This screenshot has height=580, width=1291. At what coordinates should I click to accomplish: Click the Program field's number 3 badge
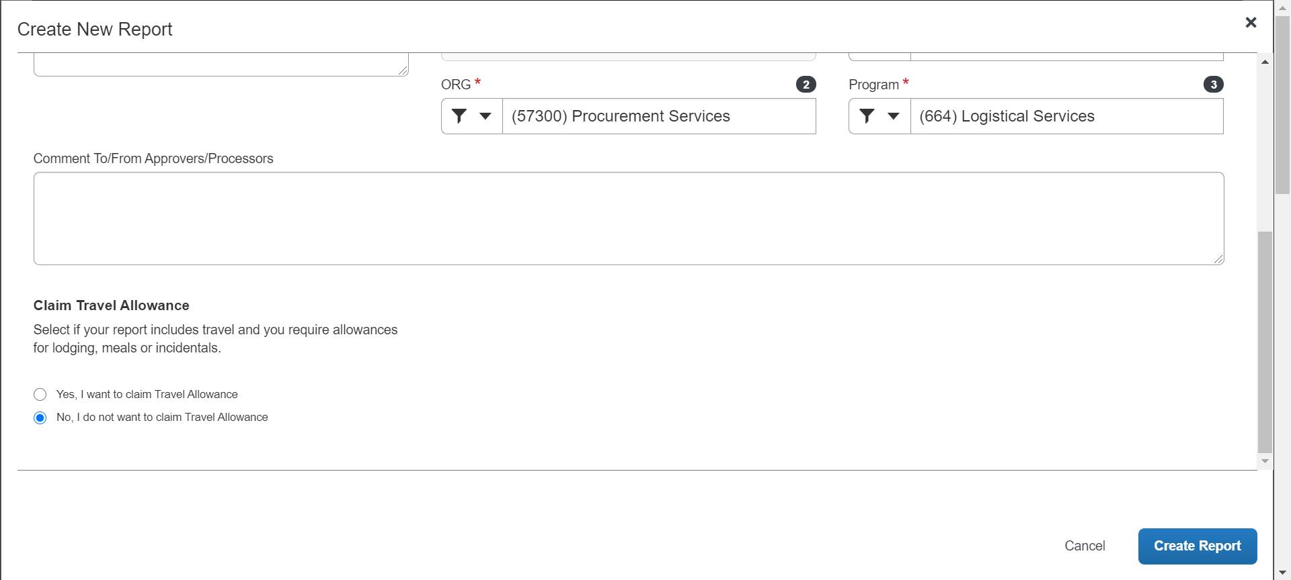[1213, 85]
